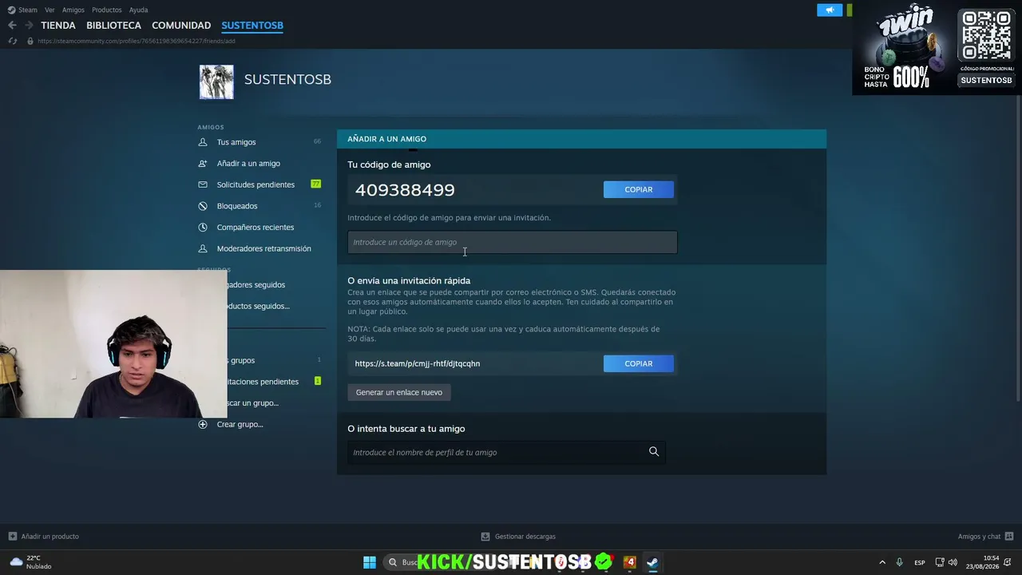Click the Solicitudes pendientes envelope icon
This screenshot has height=575, width=1022.
coord(203,184)
